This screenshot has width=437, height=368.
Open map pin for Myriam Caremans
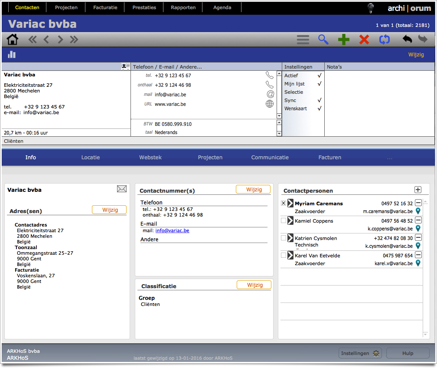(x=418, y=211)
